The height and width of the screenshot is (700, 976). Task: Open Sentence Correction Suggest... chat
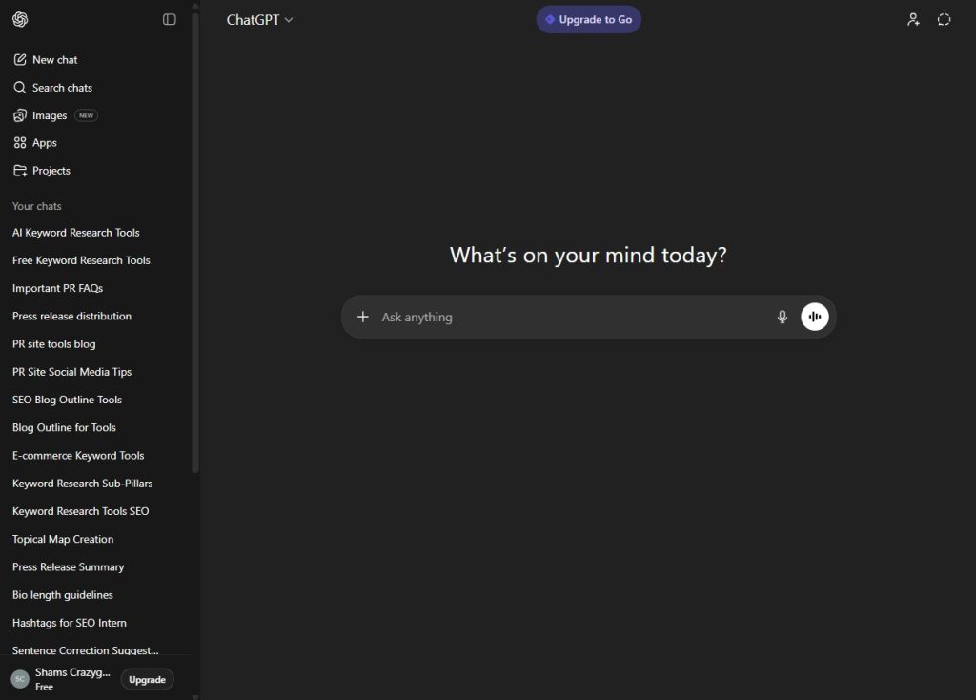pos(94,649)
